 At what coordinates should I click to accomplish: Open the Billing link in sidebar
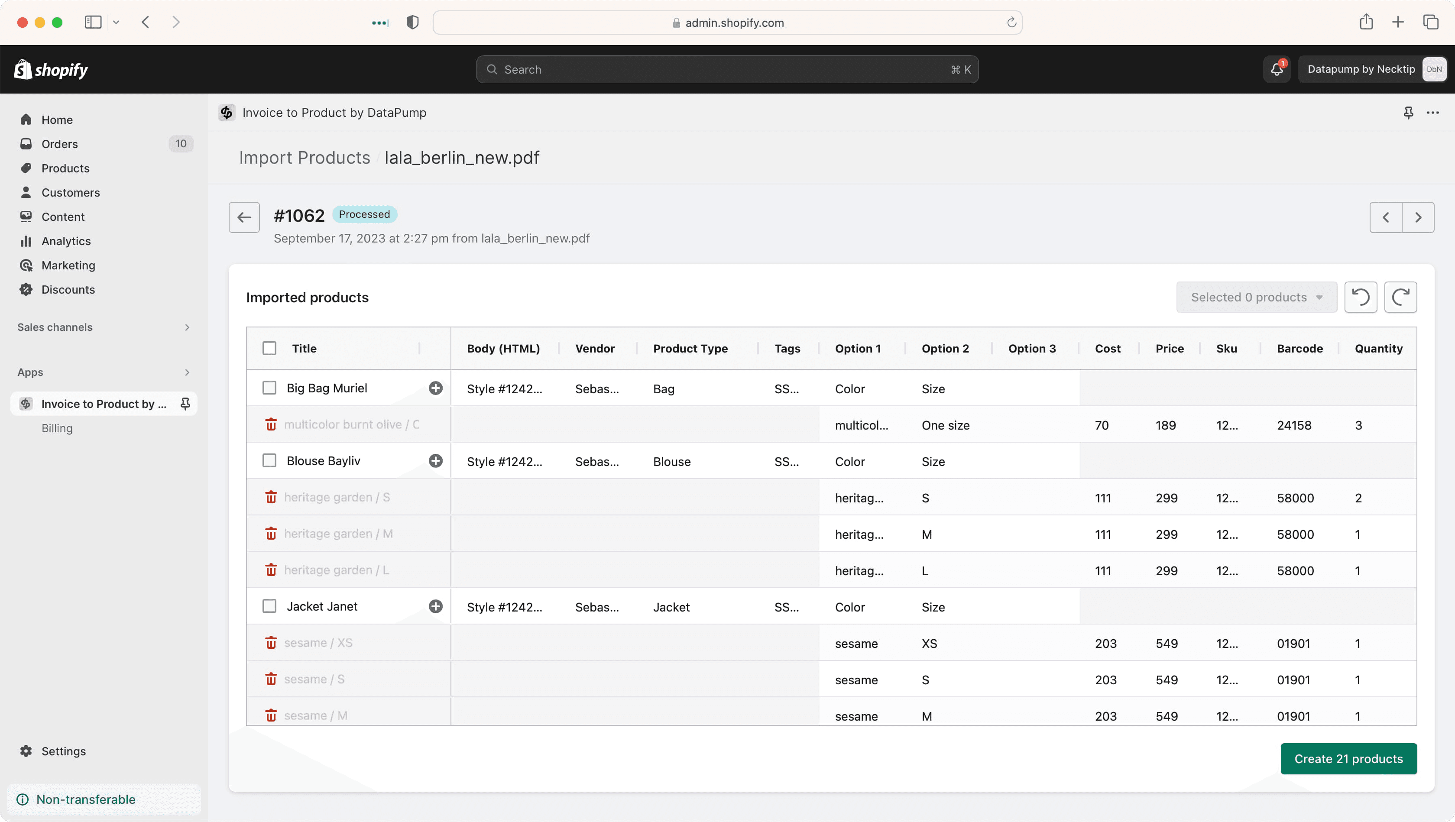pyautogui.click(x=57, y=428)
